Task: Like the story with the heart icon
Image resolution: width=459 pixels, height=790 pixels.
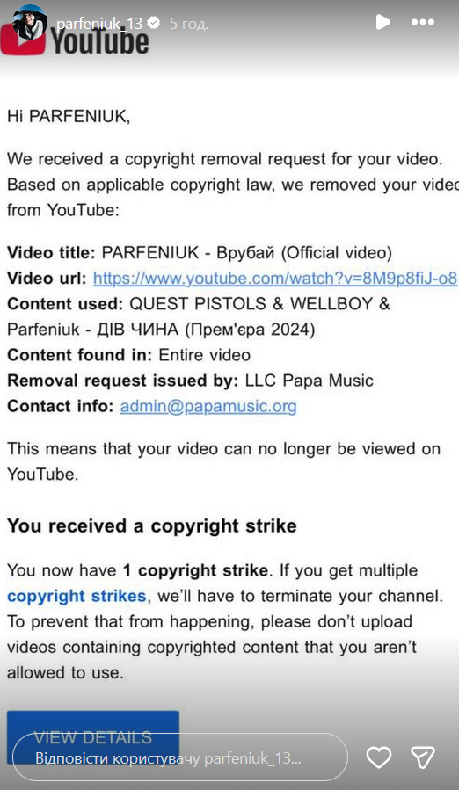Action: pos(379,757)
